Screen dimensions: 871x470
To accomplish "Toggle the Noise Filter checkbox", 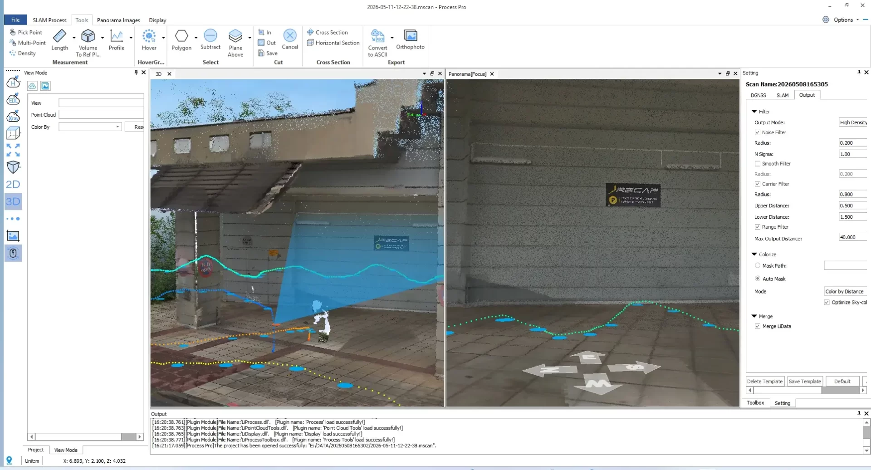I will pos(758,132).
